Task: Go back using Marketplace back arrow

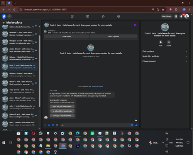Action: (3, 22)
